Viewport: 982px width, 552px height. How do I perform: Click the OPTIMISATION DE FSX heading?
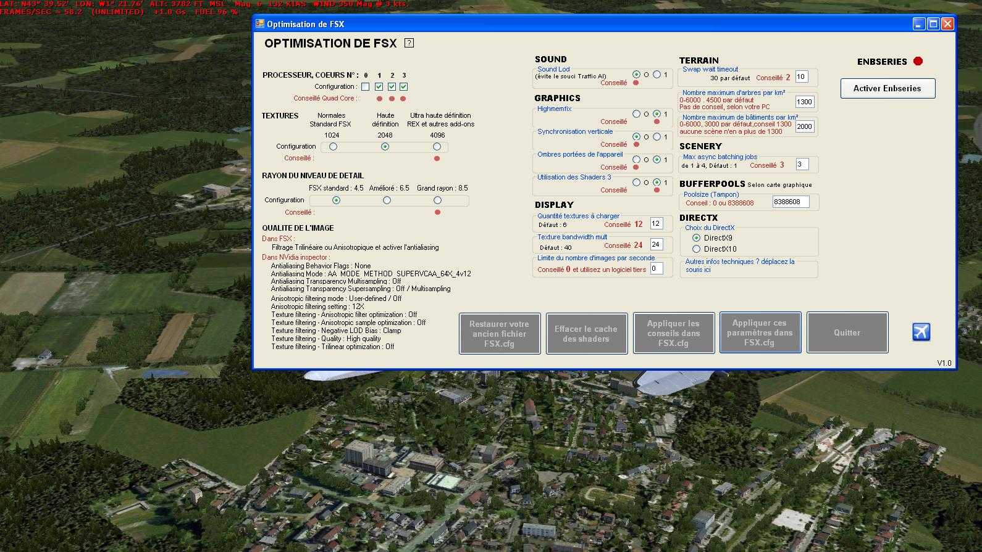[330, 43]
